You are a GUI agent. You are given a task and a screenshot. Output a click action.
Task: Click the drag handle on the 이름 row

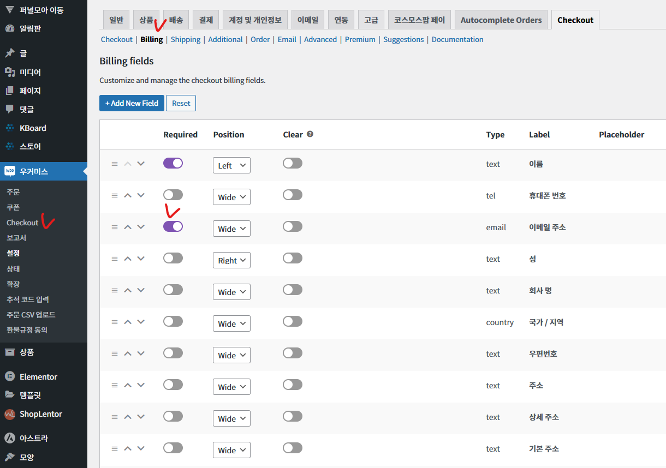click(x=115, y=164)
